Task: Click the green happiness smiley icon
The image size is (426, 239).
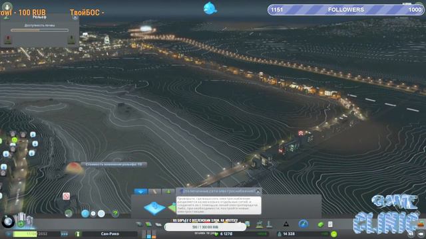Action: [334, 234]
